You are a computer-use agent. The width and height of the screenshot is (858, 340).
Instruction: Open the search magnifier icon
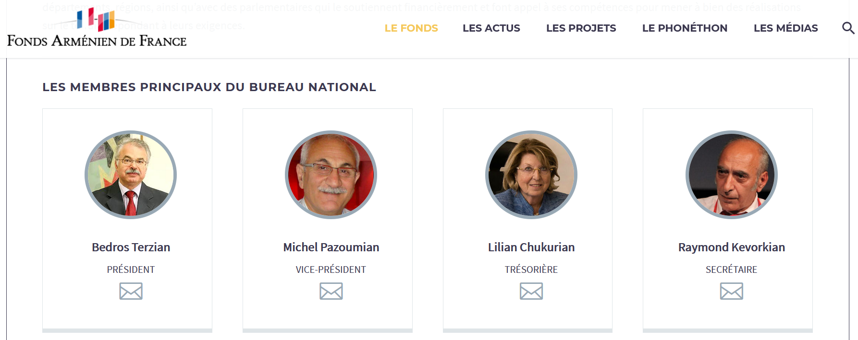[848, 28]
